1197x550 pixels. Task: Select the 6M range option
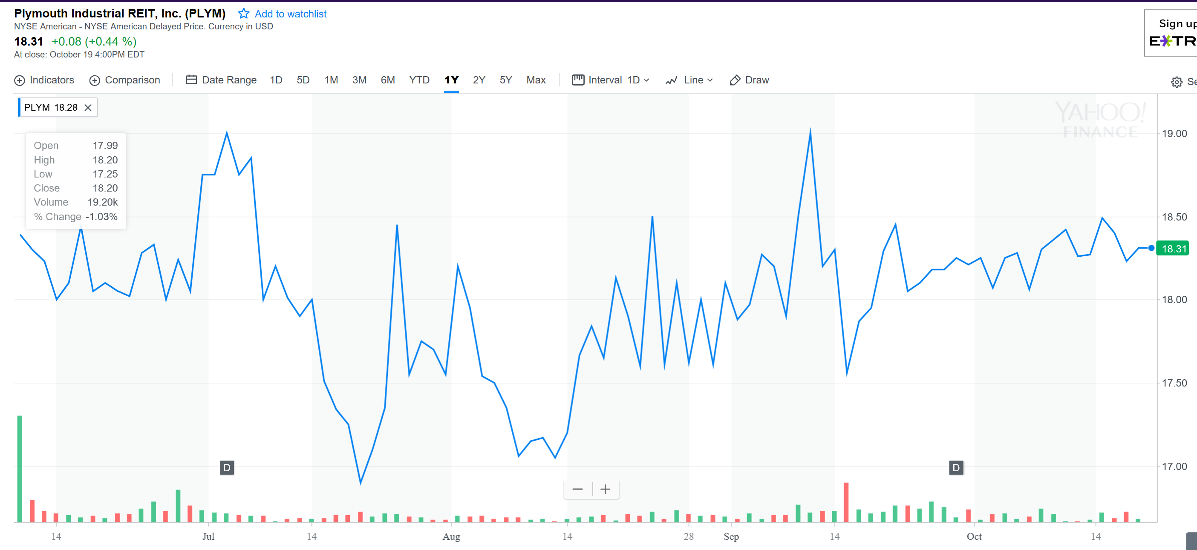tap(387, 80)
